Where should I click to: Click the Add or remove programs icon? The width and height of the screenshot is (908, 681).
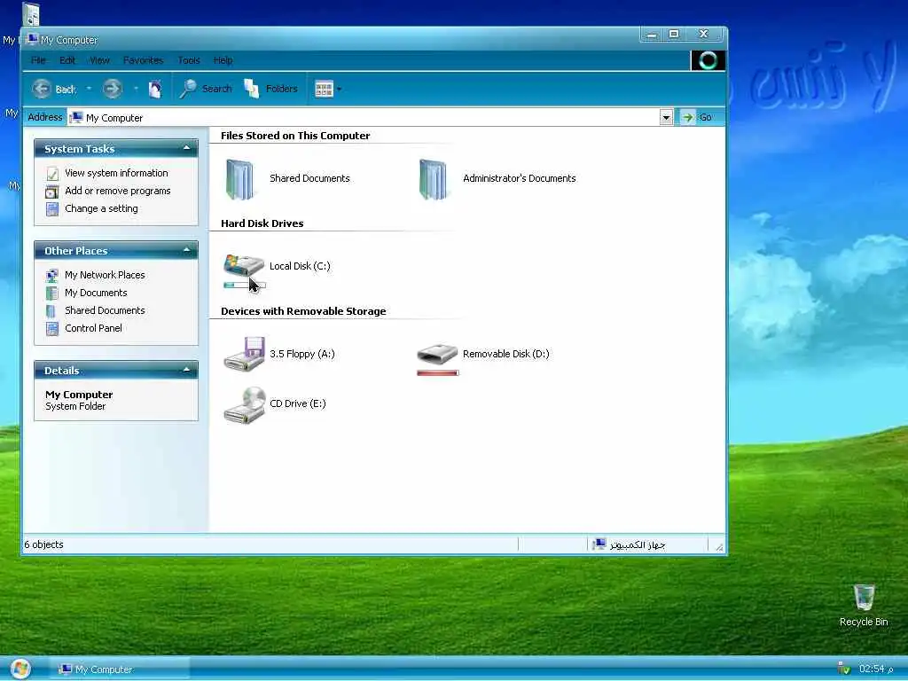[x=52, y=192]
